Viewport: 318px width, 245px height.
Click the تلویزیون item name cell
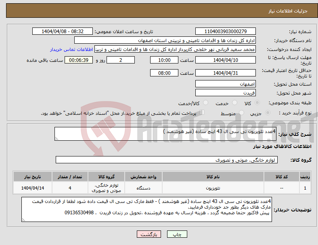point(213,188)
